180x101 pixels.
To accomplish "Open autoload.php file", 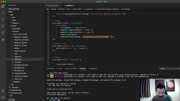I will click(25, 90).
